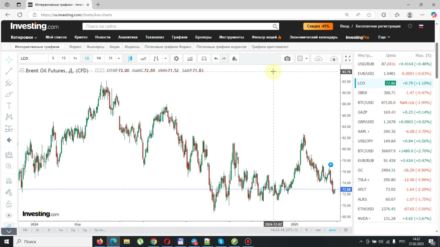Open the Экономический календарь menu
The image size is (440, 247).
tap(313, 37)
